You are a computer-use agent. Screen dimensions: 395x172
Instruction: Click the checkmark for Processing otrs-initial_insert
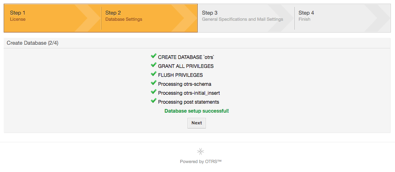(x=154, y=92)
